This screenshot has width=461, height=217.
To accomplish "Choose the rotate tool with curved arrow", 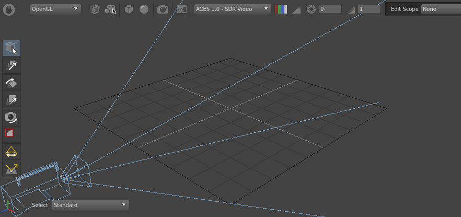I will (x=11, y=83).
